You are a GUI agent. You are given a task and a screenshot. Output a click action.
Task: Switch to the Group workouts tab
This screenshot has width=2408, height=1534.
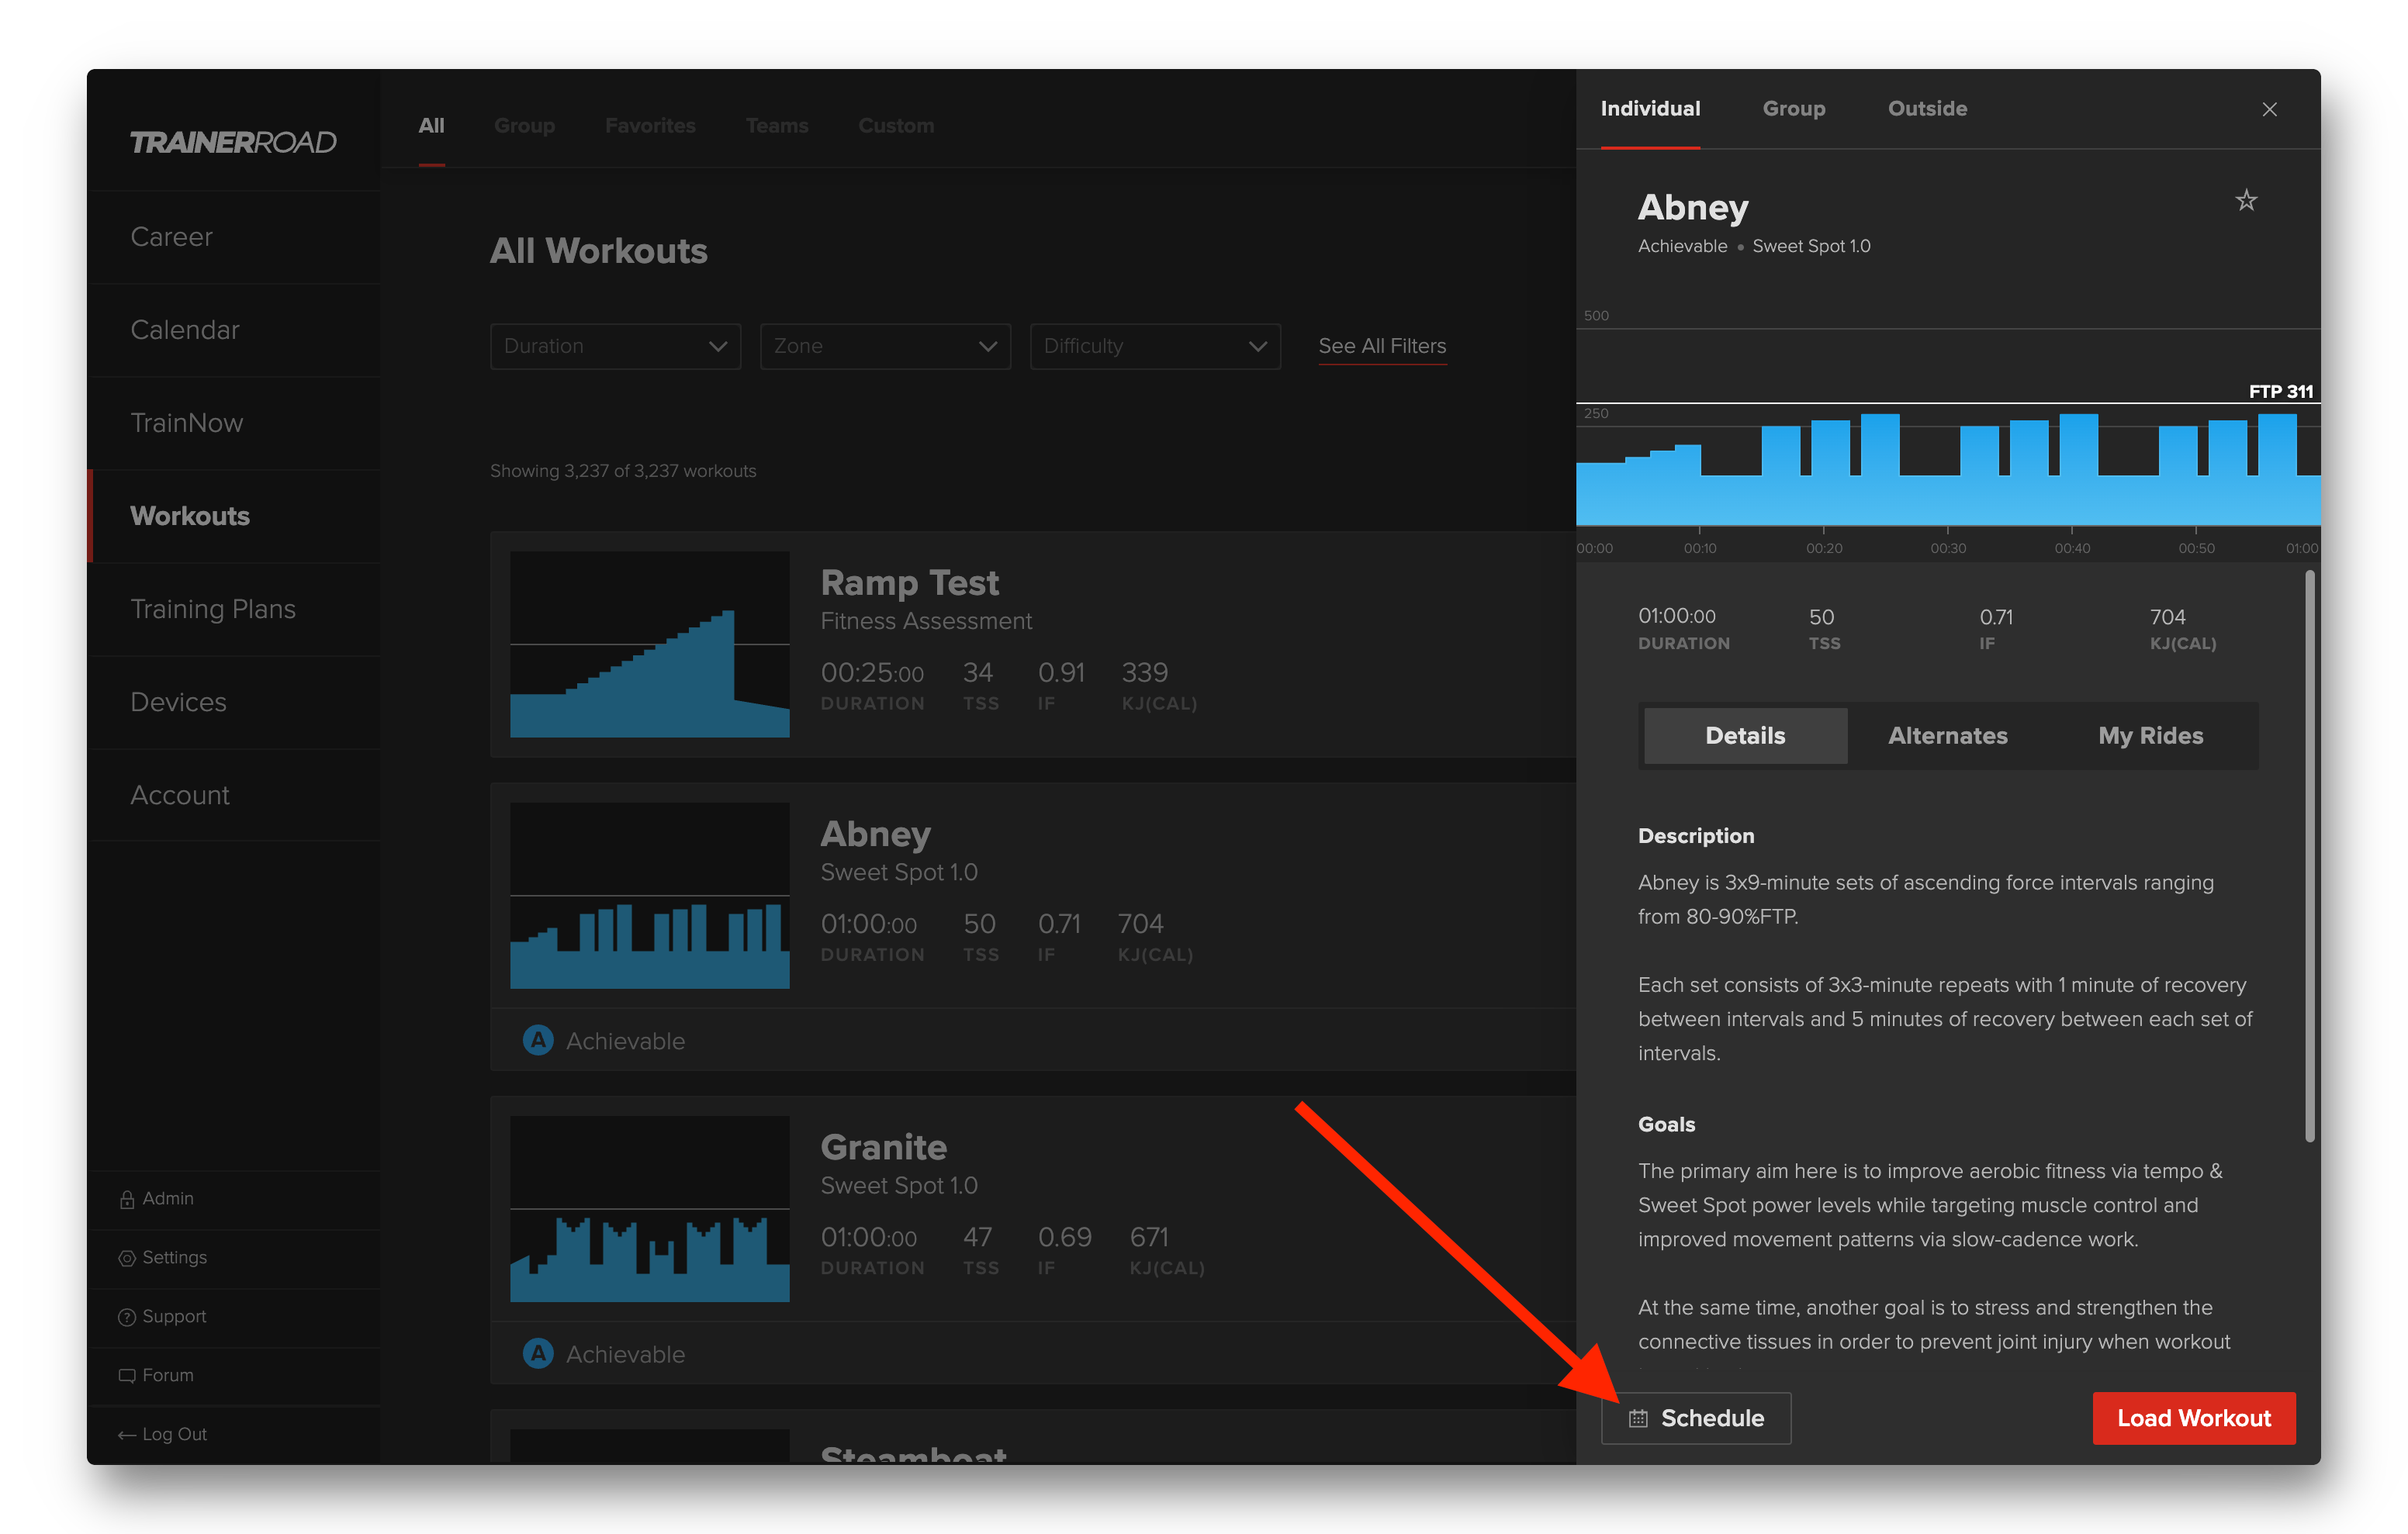pyautogui.click(x=524, y=126)
